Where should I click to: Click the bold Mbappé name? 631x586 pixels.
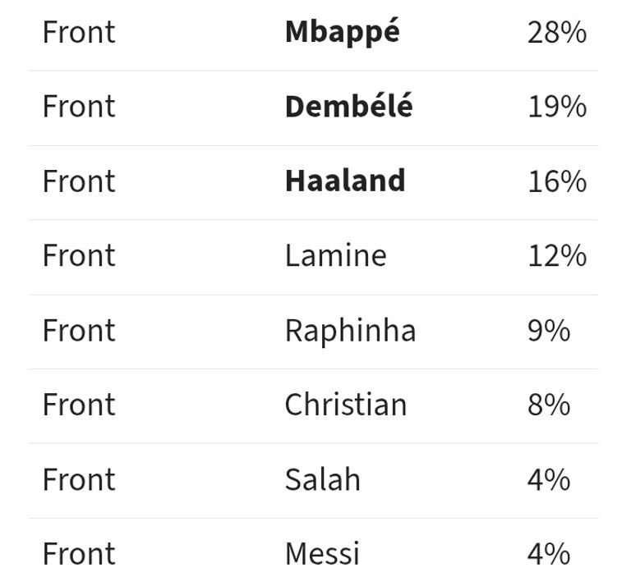342,32
